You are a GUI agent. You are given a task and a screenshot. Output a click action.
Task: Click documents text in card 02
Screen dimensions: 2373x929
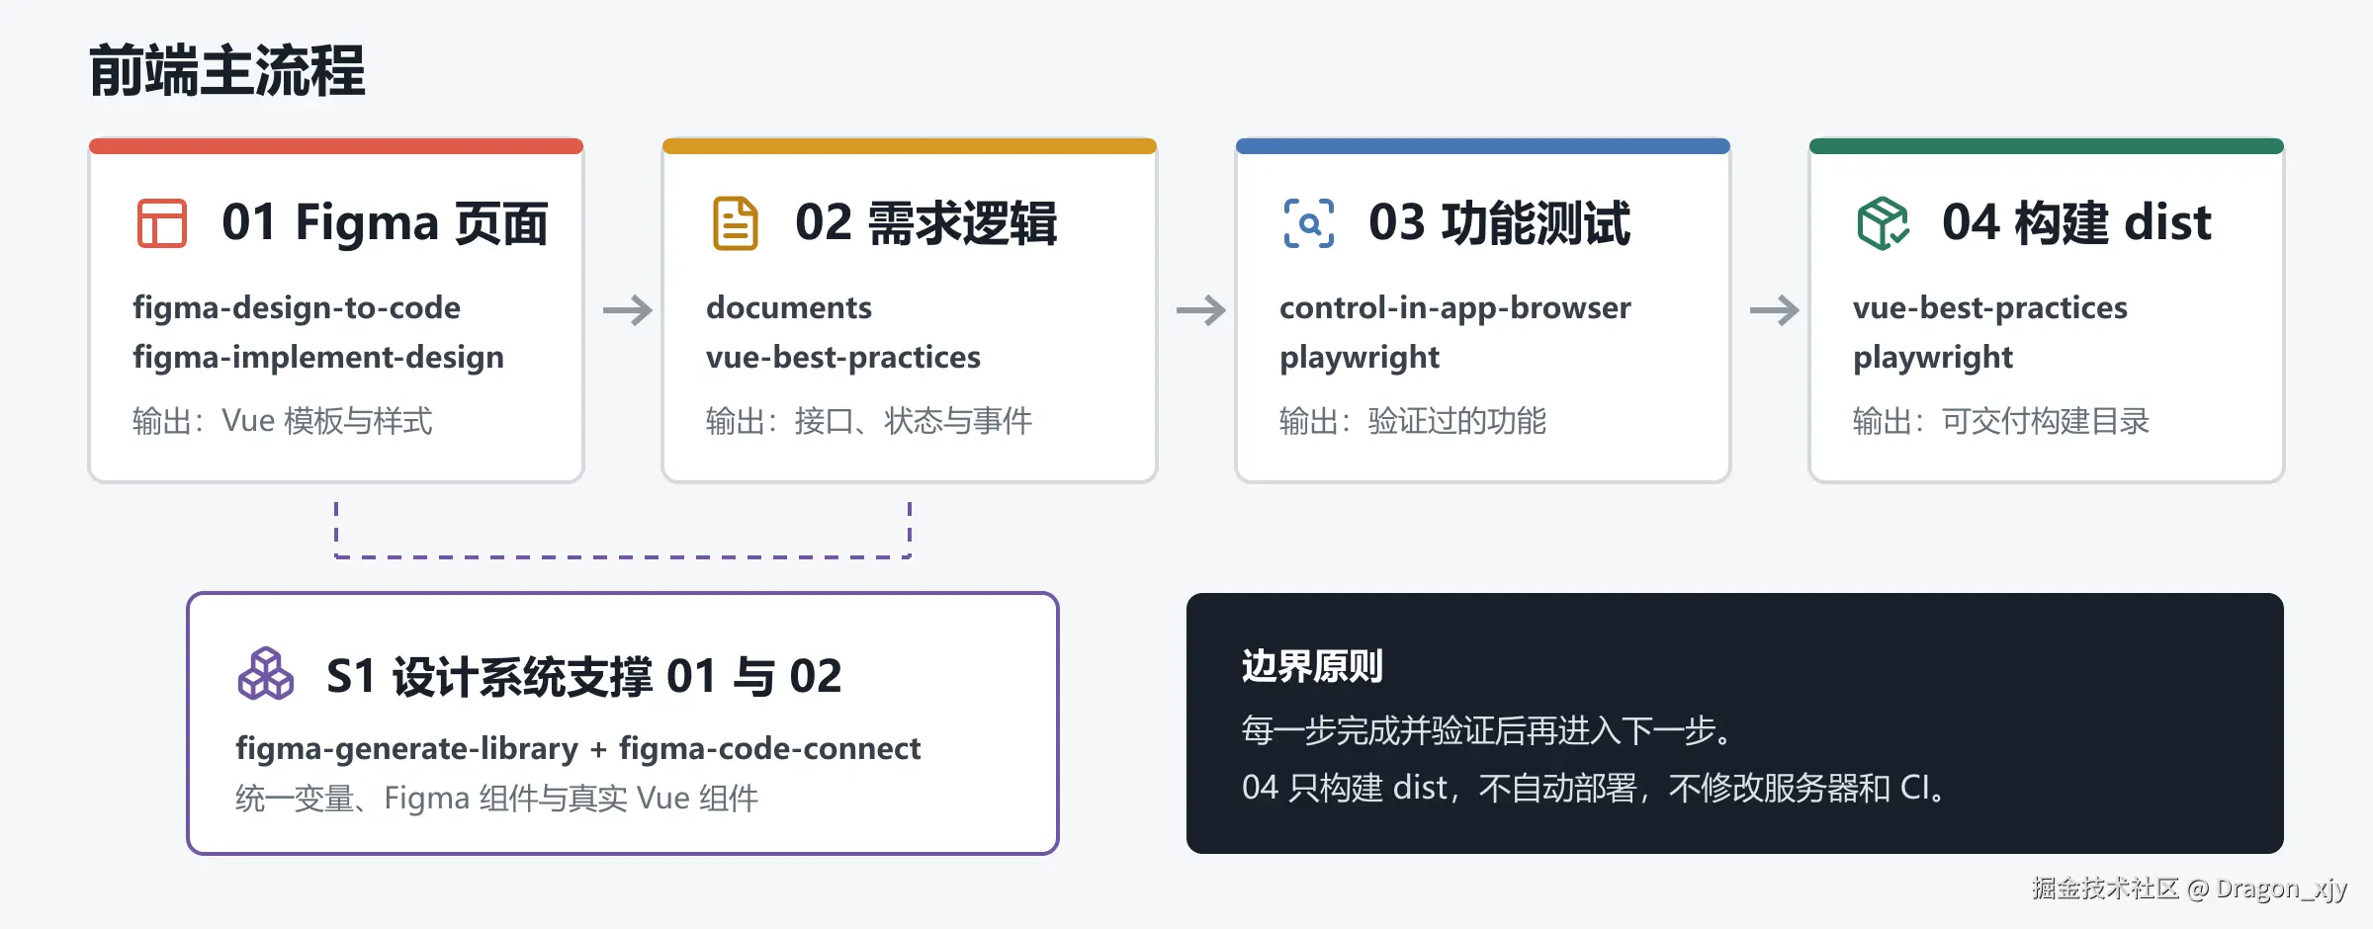click(x=789, y=307)
